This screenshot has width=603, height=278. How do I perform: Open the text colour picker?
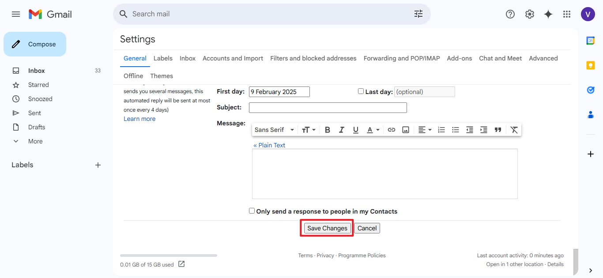tap(373, 130)
